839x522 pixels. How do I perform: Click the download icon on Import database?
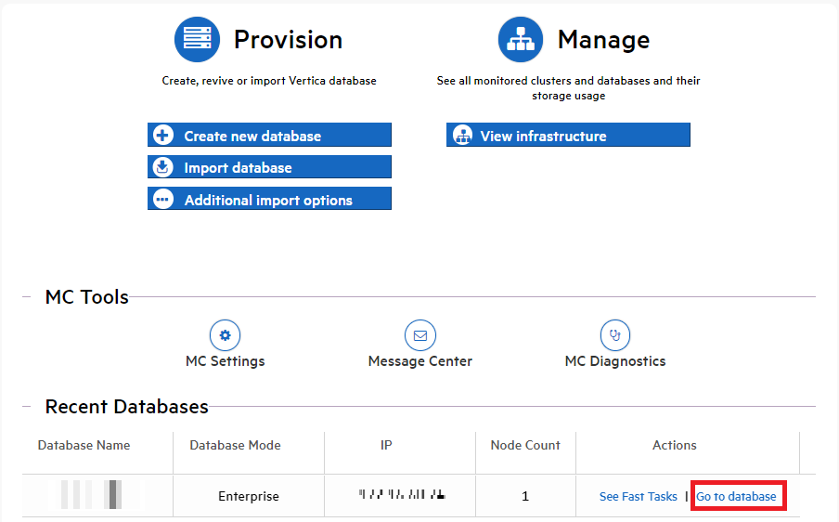tap(163, 167)
